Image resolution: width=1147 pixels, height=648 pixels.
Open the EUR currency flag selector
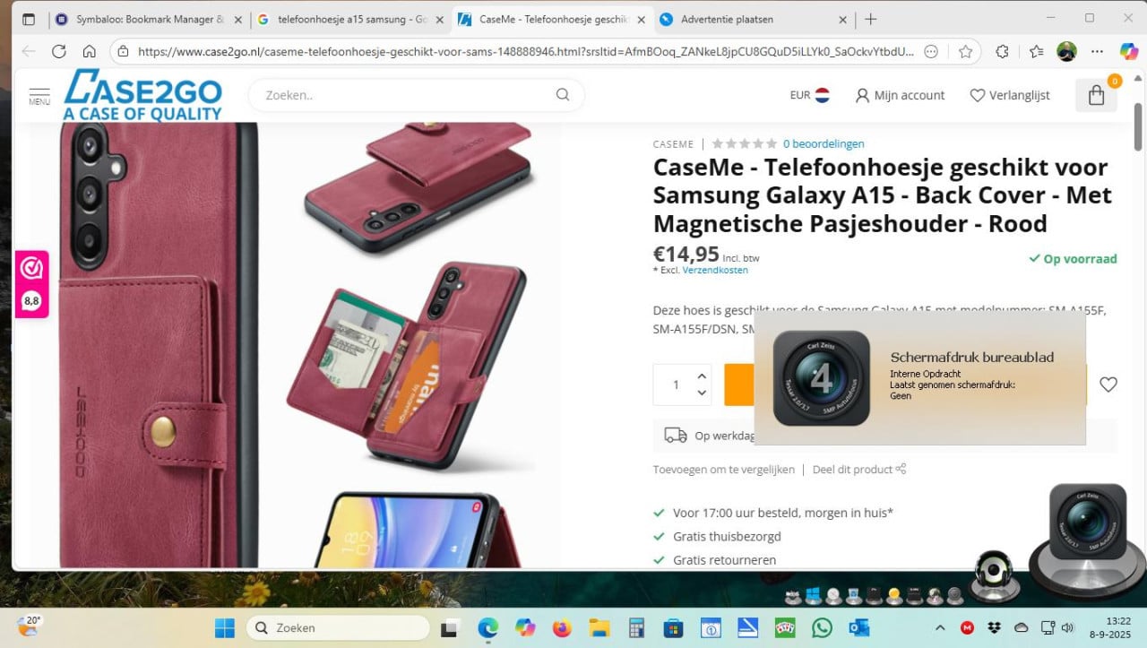[809, 95]
